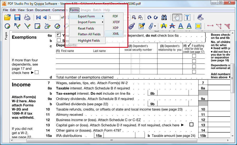Screen dimensions: 237x145
Task: Jump to the first page
Action: point(38,17)
